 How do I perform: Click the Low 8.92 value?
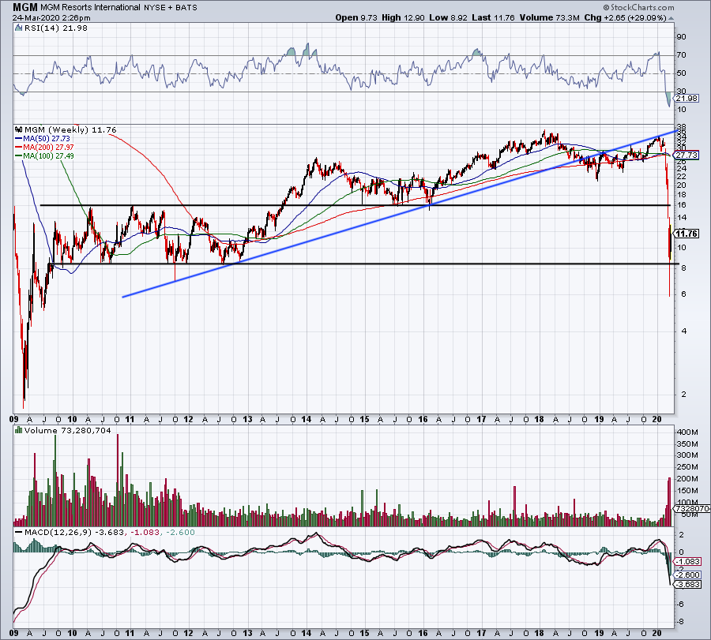click(x=449, y=17)
